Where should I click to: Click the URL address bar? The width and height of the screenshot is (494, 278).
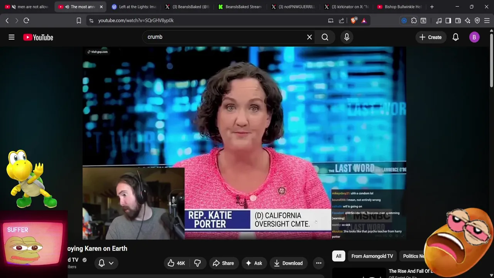point(208,20)
